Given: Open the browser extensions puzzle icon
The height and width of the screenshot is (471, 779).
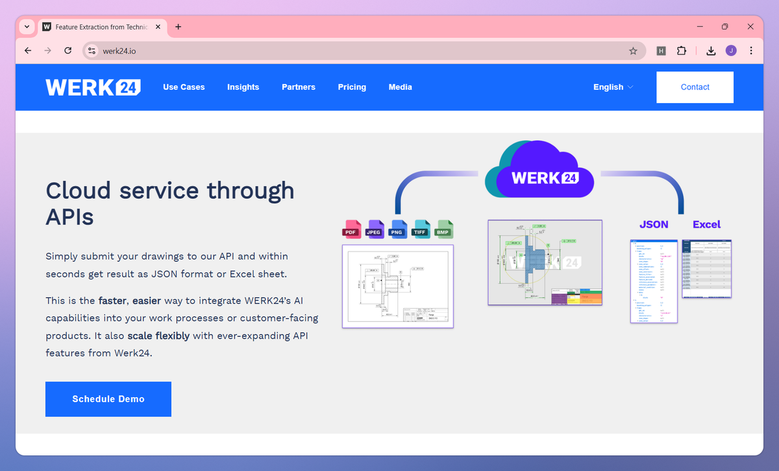Looking at the screenshot, I should click(681, 51).
